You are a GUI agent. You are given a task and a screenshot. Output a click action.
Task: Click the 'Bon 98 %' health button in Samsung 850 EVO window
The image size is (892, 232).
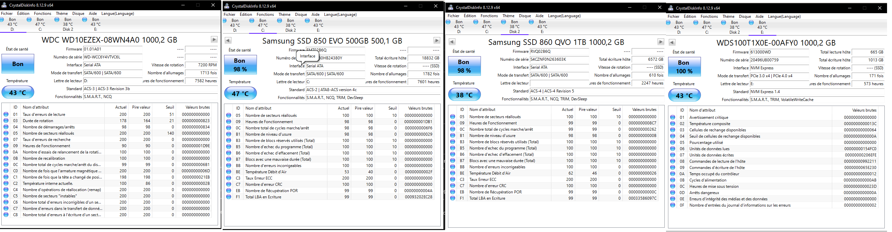[x=240, y=65]
